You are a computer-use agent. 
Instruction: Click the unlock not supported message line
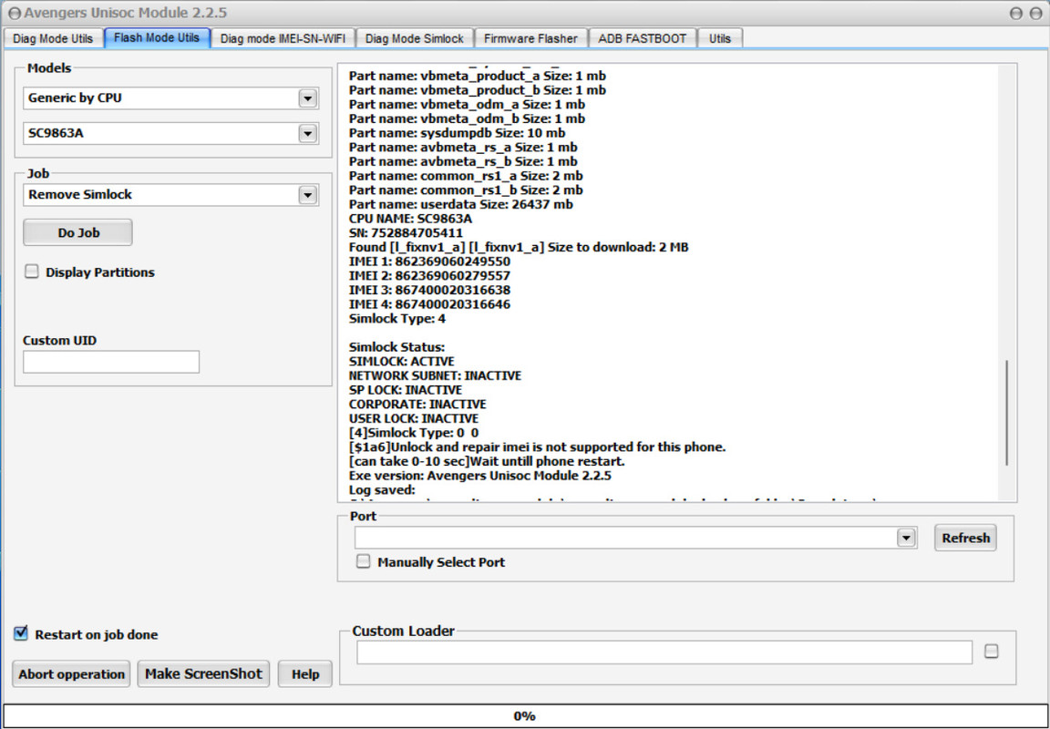coord(538,447)
